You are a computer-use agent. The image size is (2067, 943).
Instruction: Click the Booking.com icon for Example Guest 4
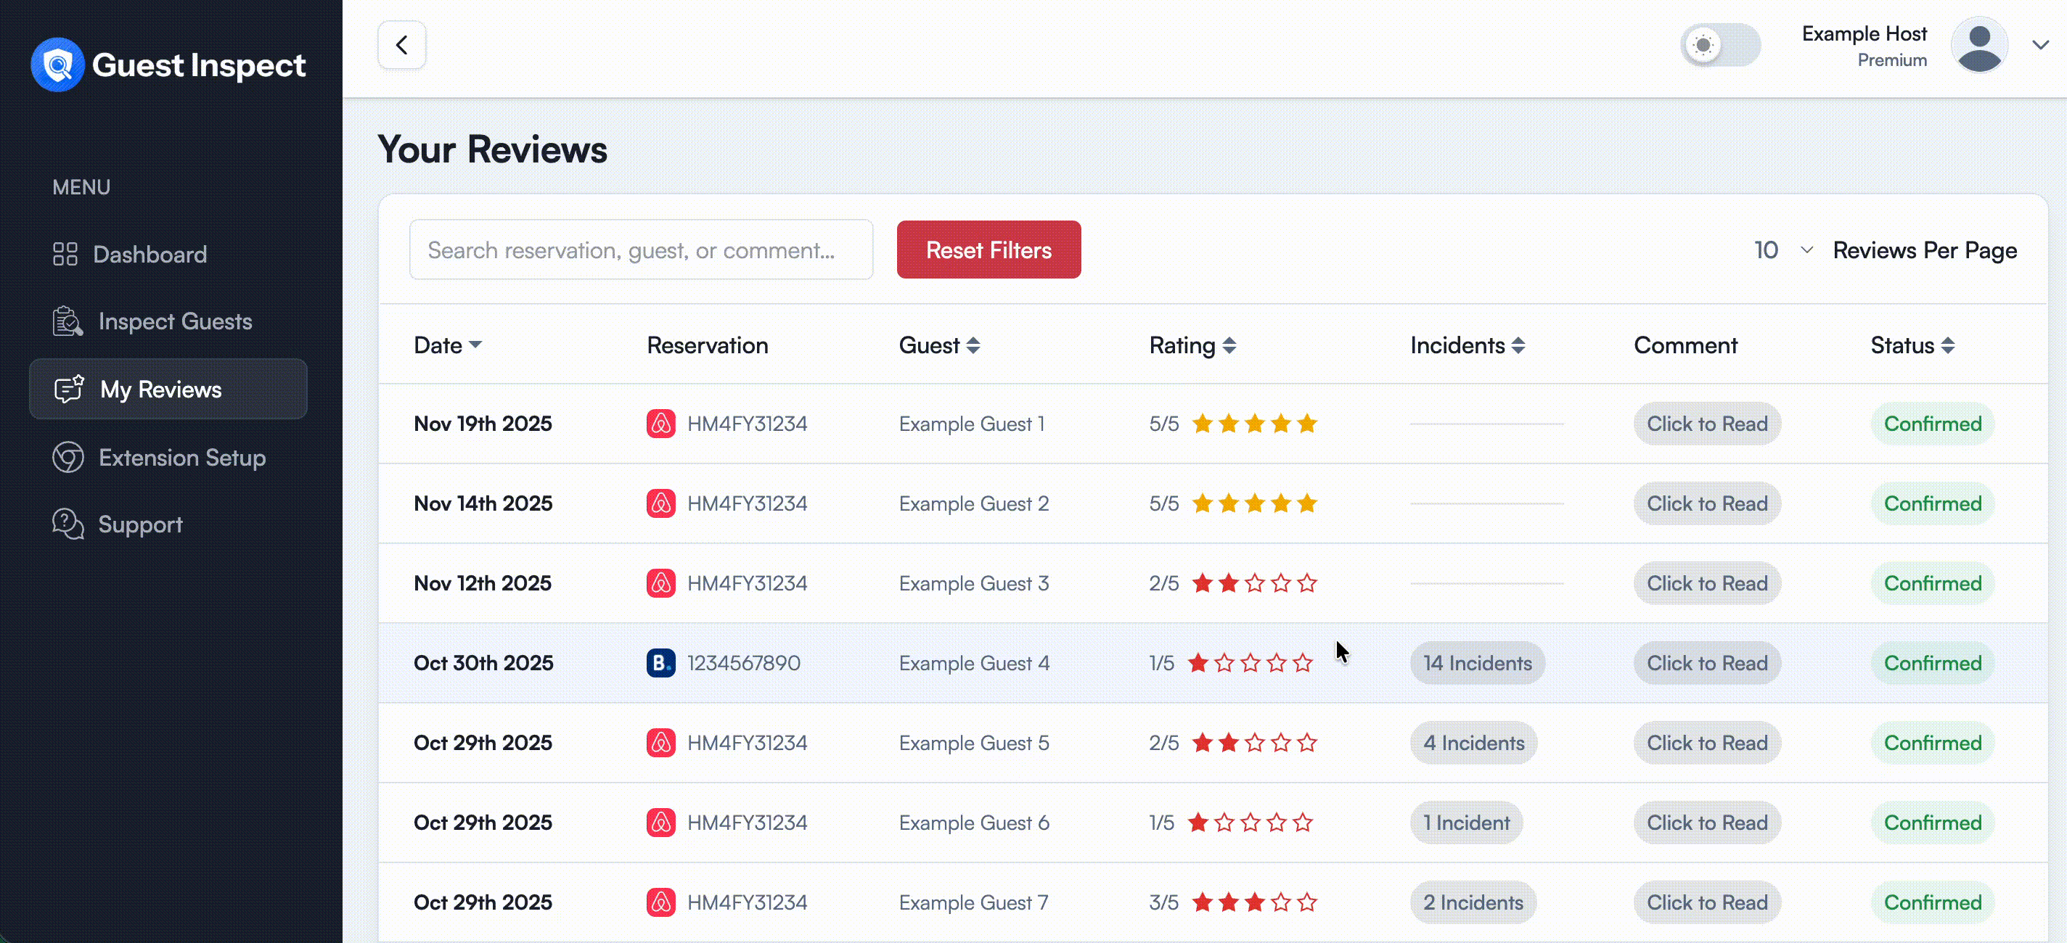[x=660, y=663]
